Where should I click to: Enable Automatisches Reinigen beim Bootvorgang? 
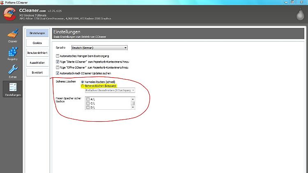[57, 56]
